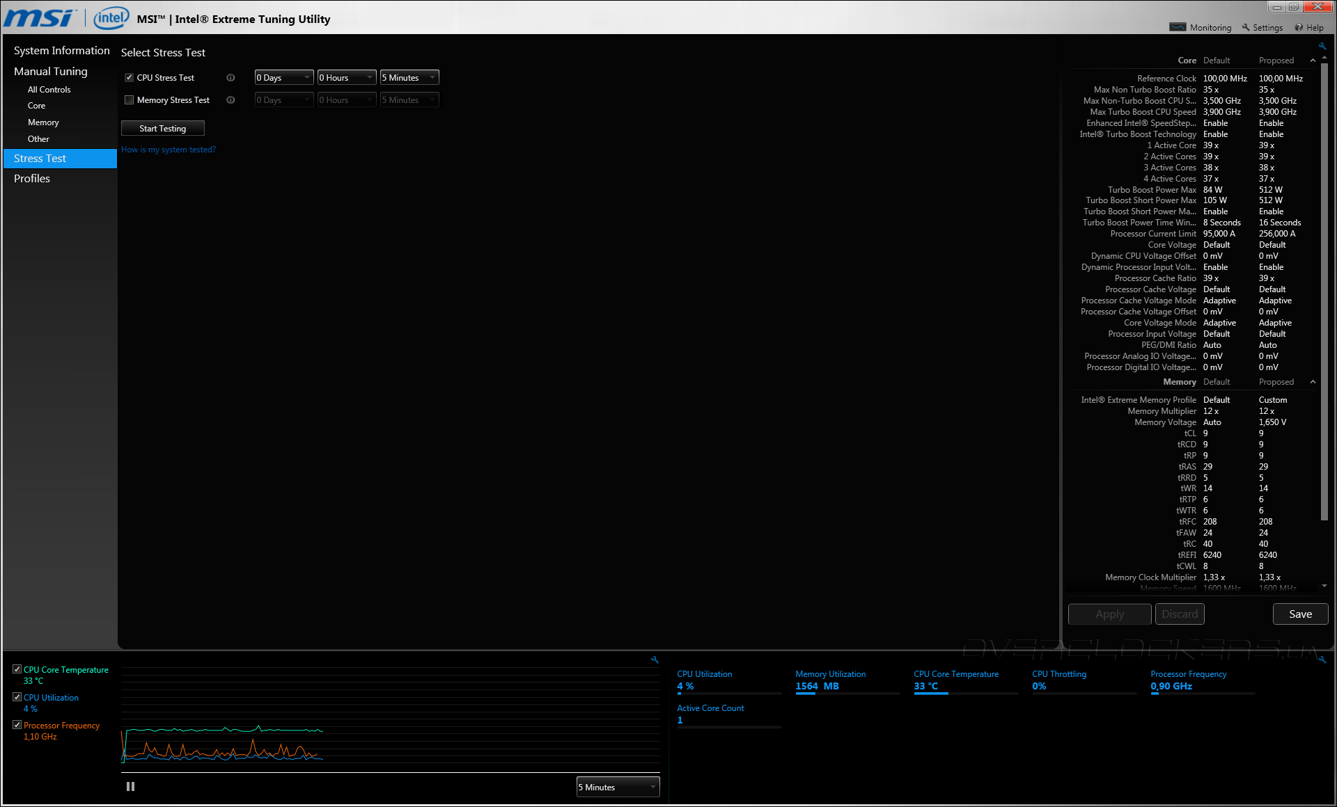
Task: Click Memory Stress Test info icon
Action: (x=230, y=100)
